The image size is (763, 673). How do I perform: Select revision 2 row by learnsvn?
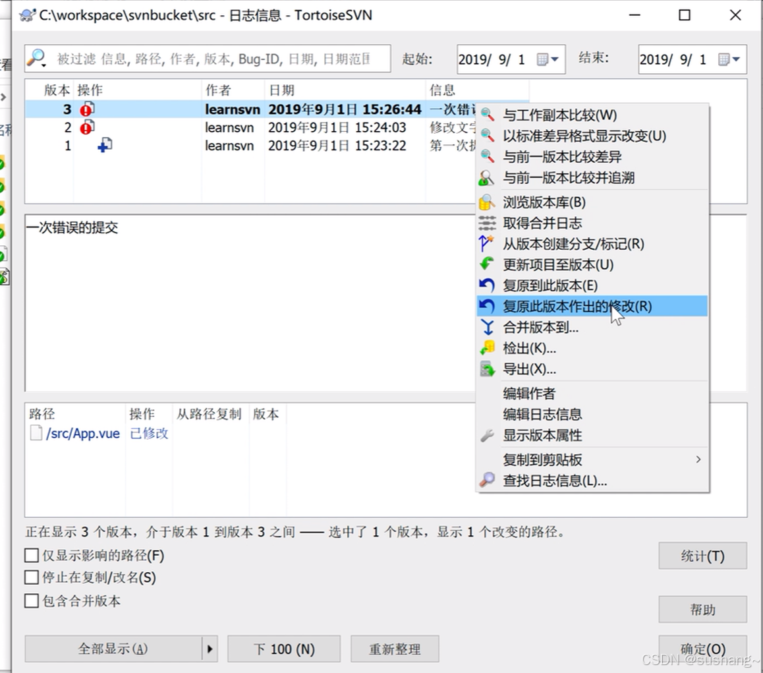[250, 128]
